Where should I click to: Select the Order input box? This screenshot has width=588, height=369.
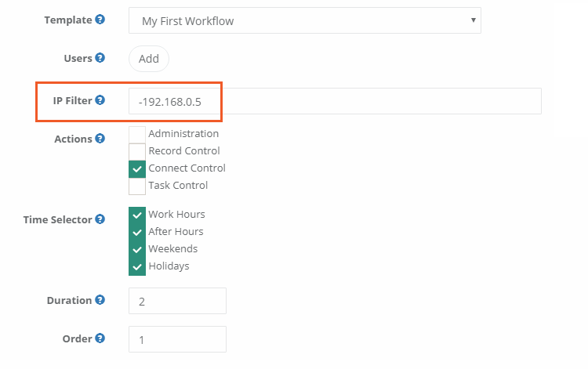coord(177,339)
